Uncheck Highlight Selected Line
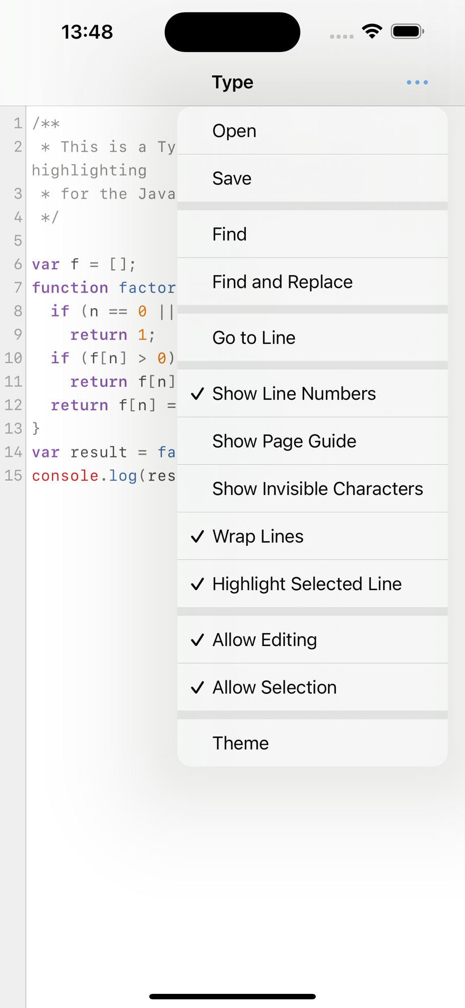 tap(312, 584)
